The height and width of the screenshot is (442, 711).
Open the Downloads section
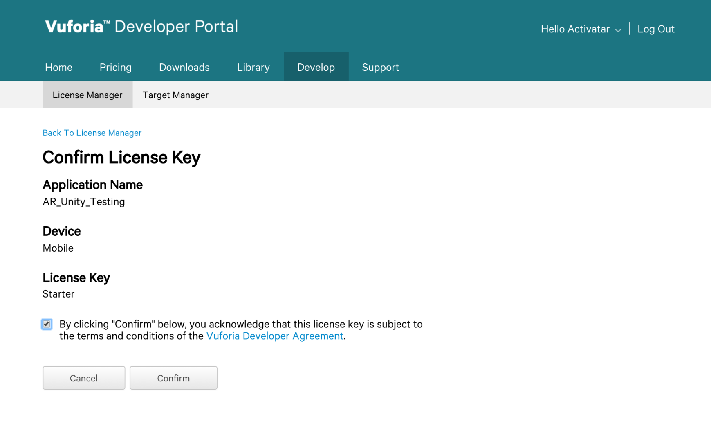(184, 67)
